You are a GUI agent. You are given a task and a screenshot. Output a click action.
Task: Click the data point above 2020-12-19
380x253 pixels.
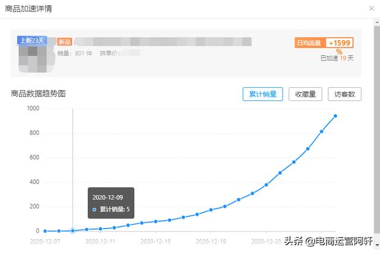click(211, 210)
